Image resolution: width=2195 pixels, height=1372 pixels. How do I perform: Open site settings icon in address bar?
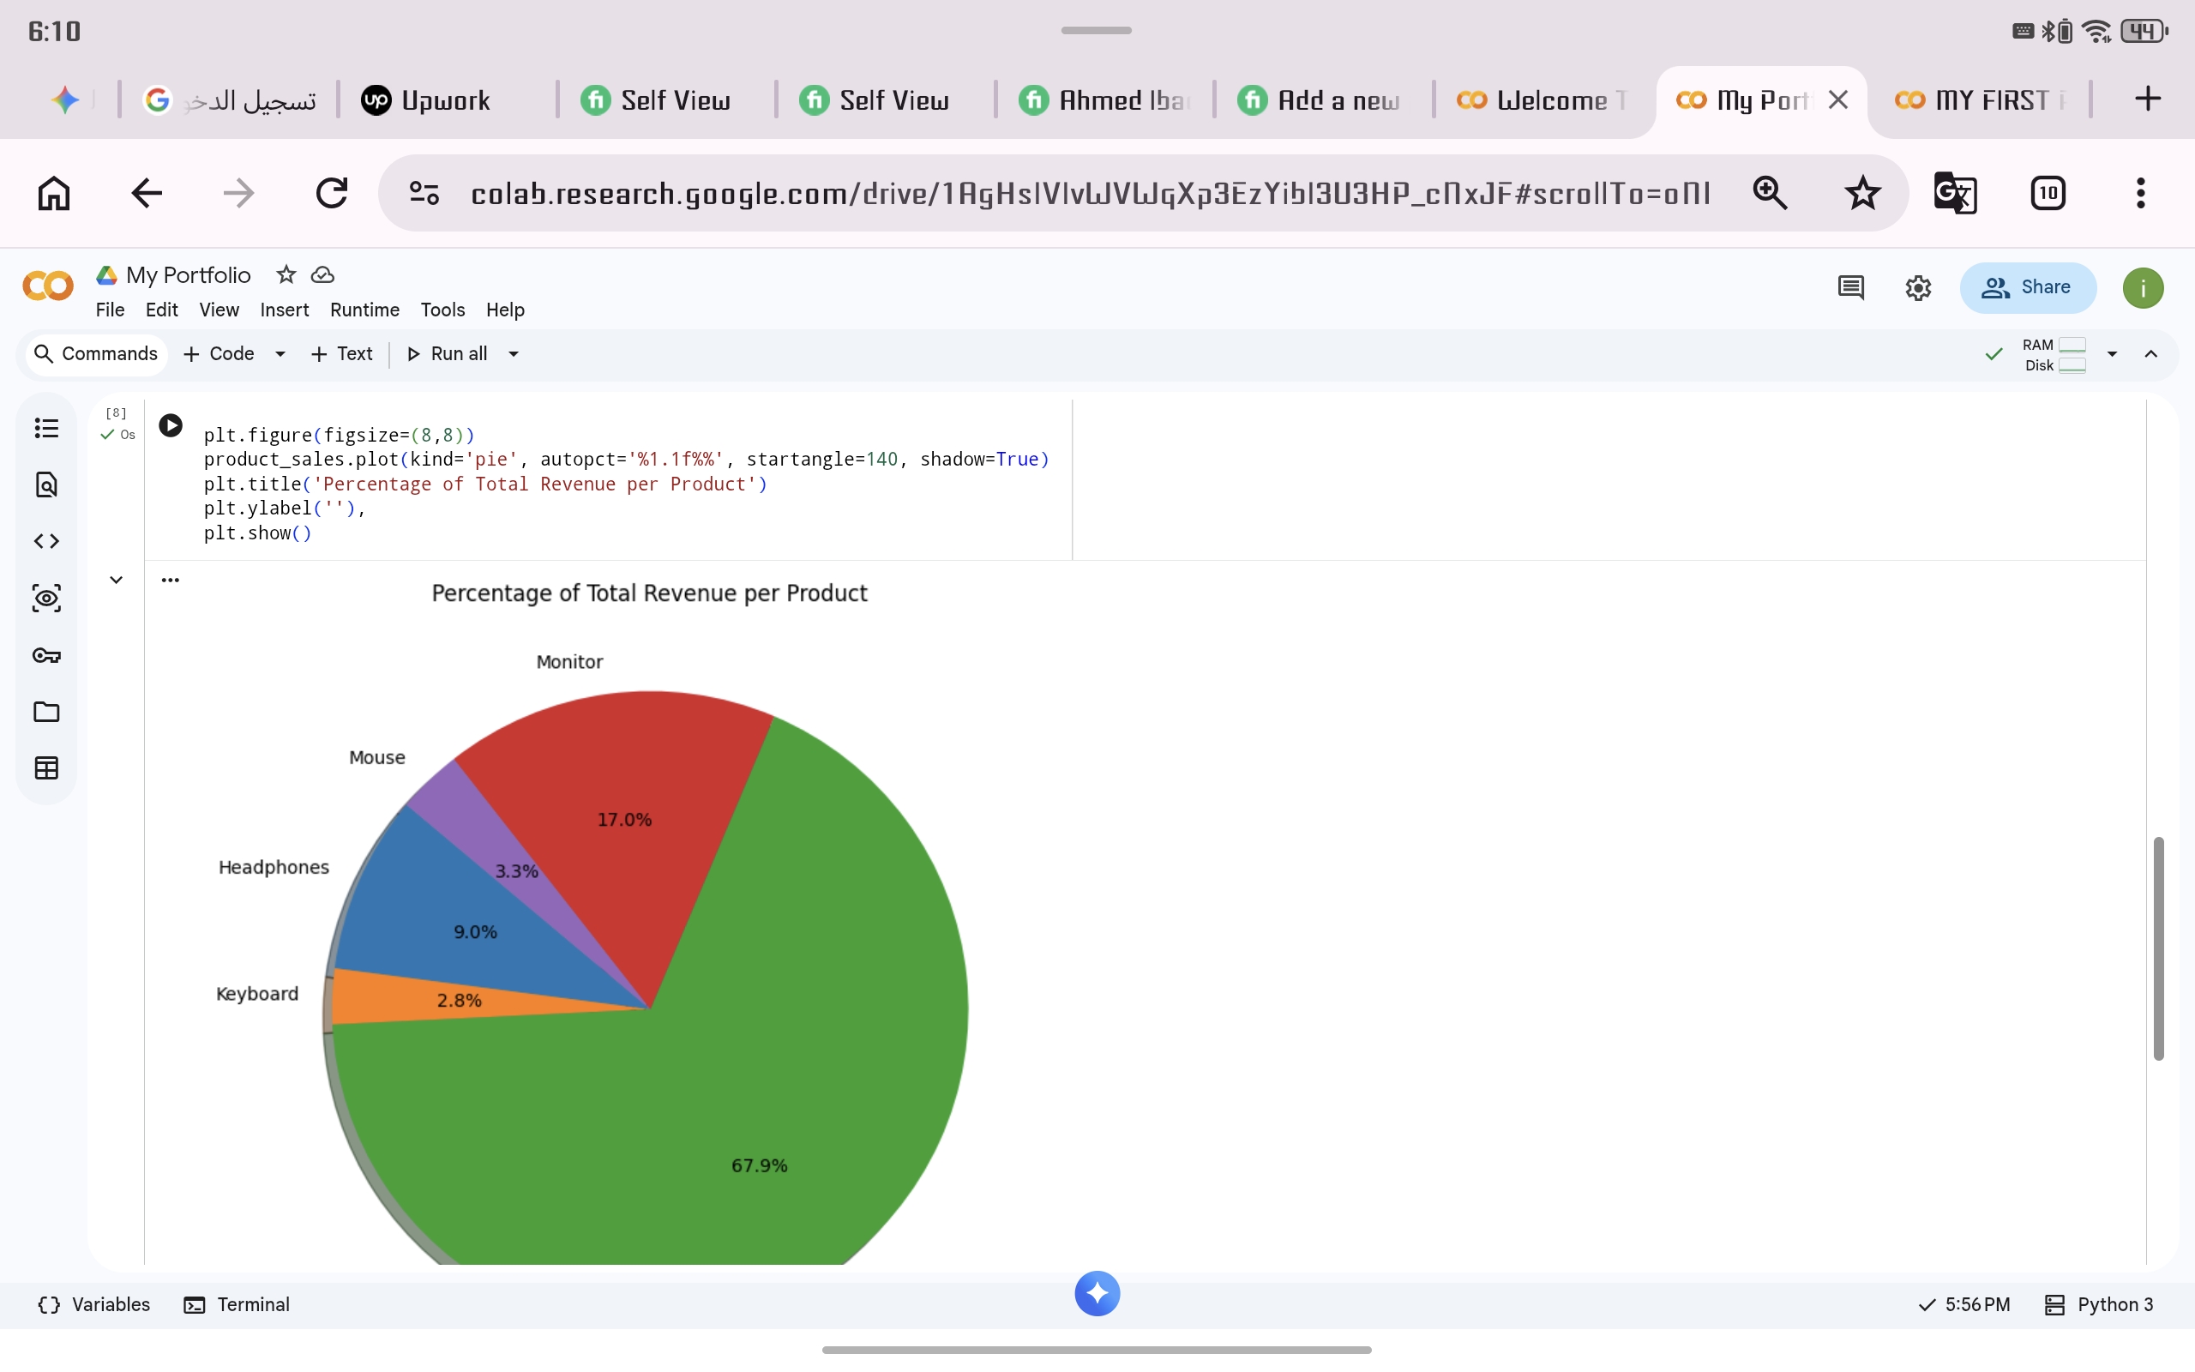pos(424,192)
